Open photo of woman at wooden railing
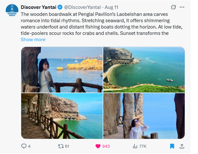198x154 pixels. click(x=62, y=70)
